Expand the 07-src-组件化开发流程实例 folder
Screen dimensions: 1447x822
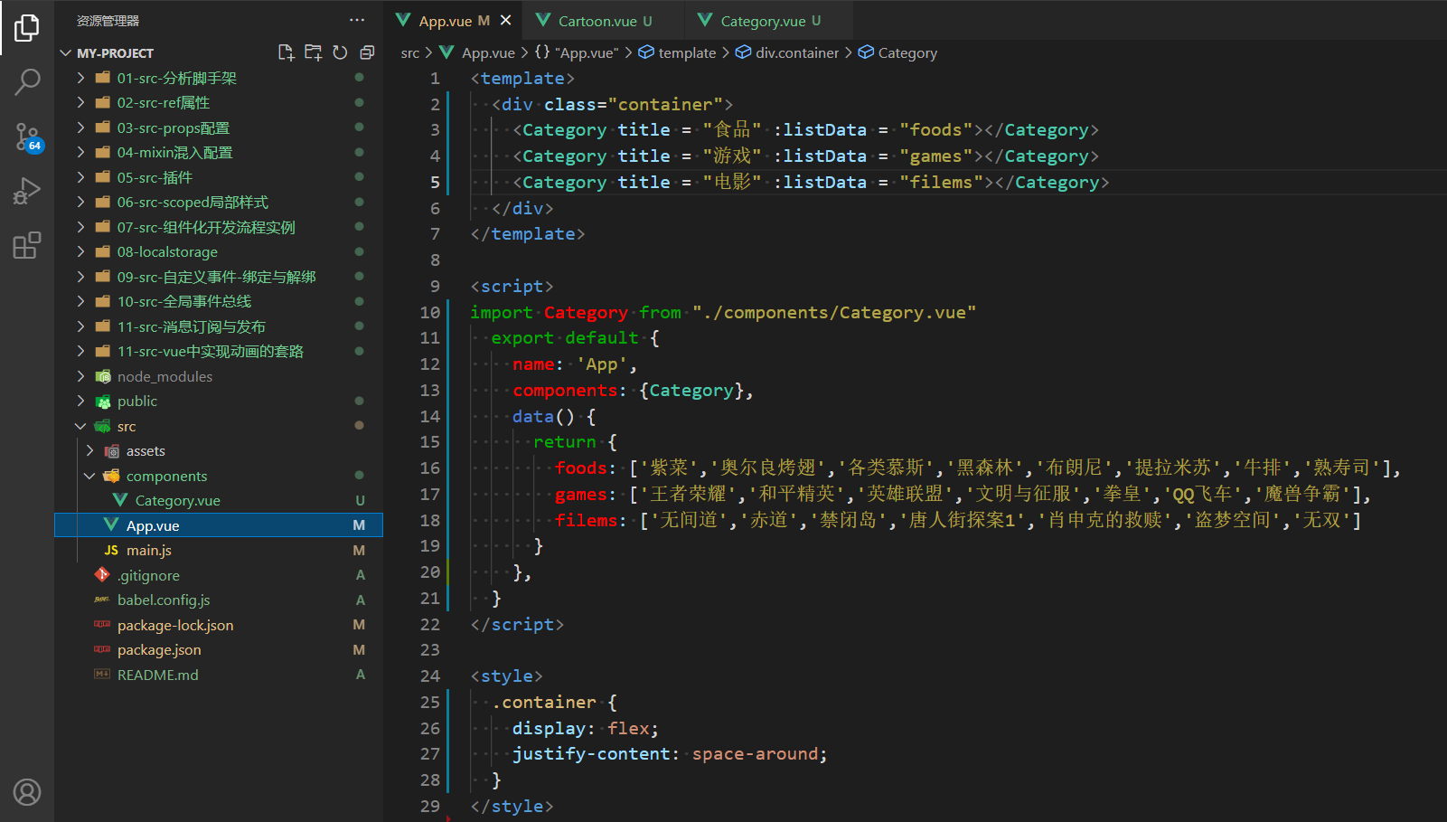tap(218, 227)
